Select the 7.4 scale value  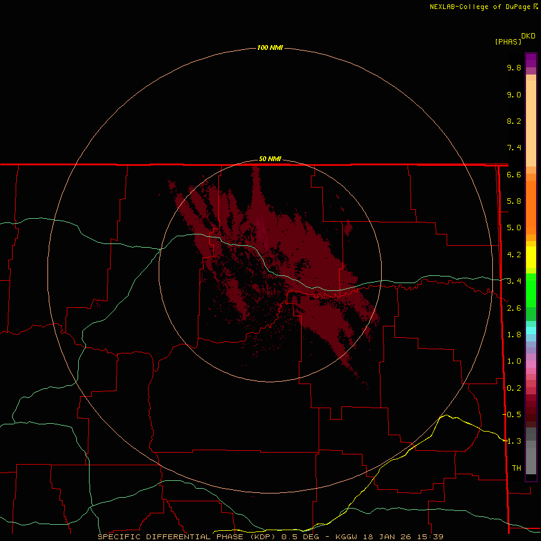click(x=514, y=148)
